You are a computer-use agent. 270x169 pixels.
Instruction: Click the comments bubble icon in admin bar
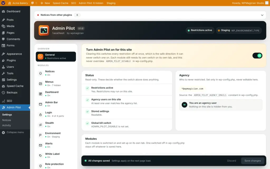tap(32, 3)
